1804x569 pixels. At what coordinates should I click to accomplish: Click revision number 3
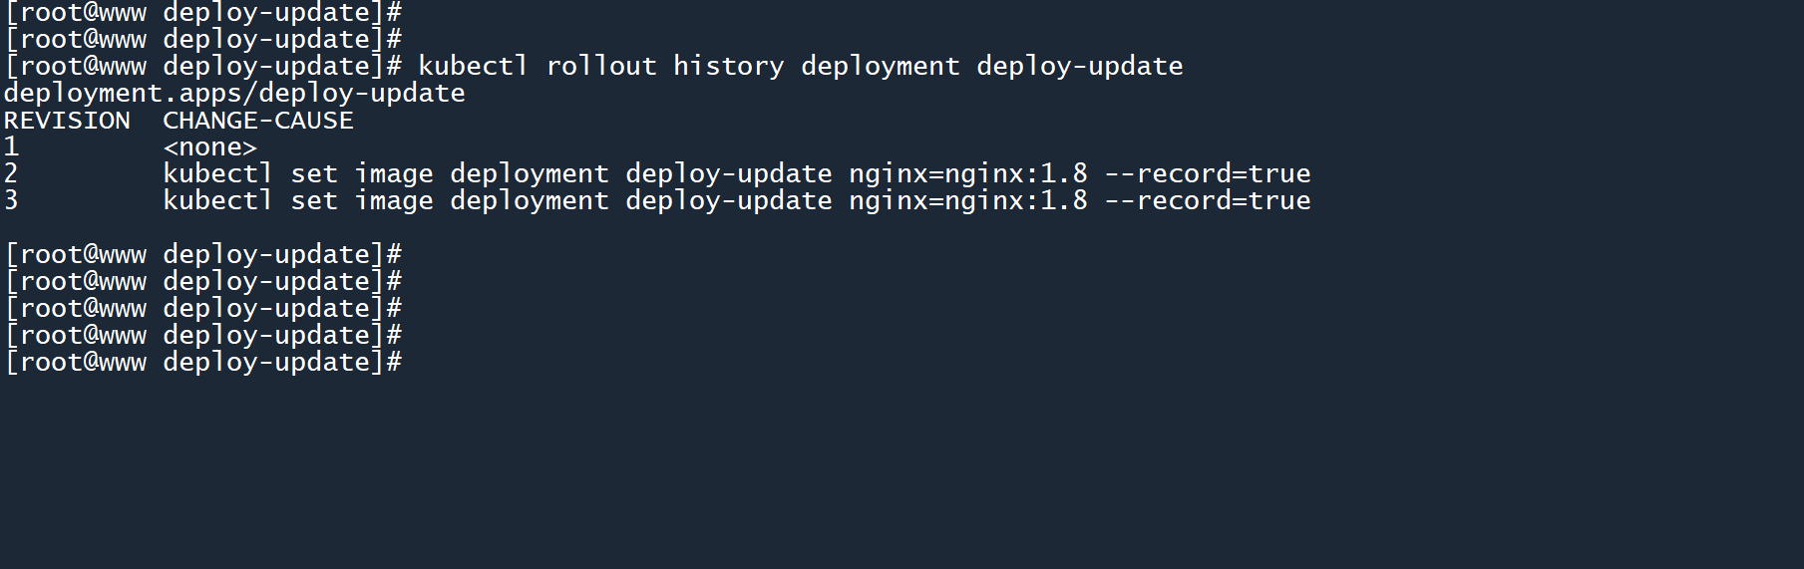pyautogui.click(x=11, y=201)
